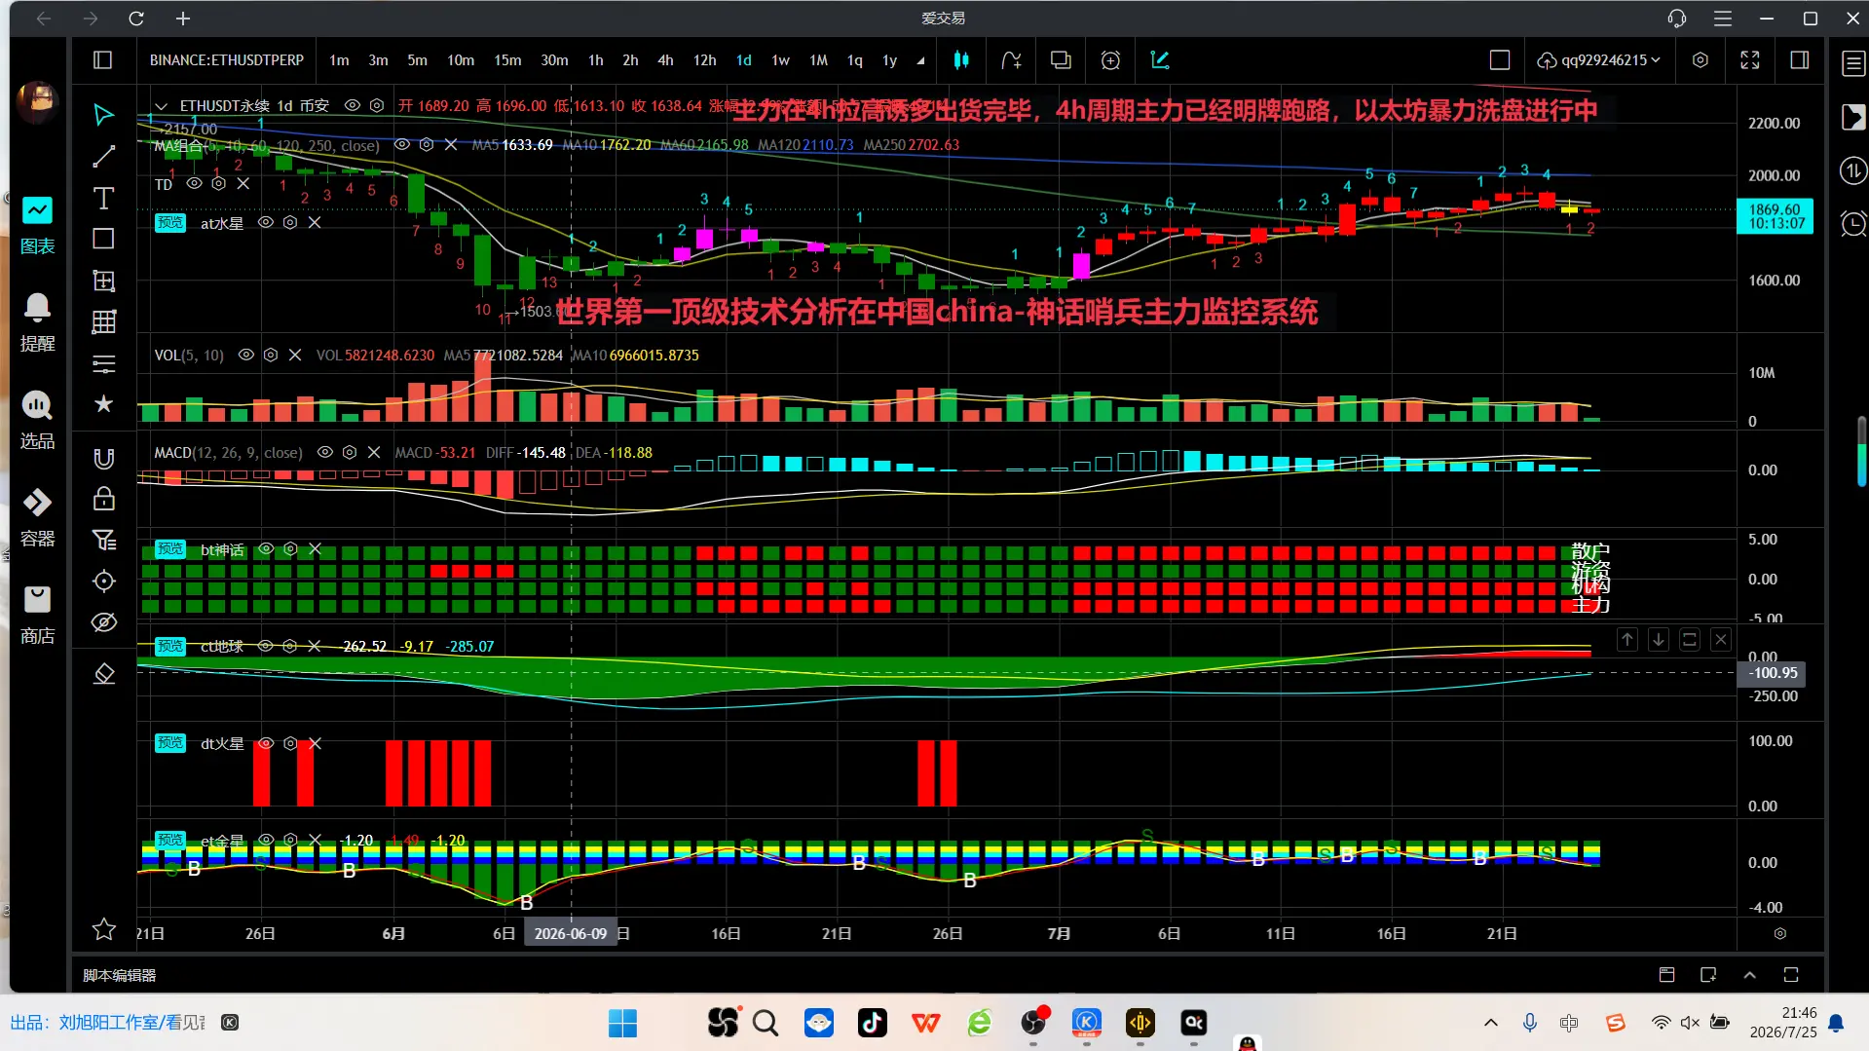Select the Text annotation tool
Screen dimensions: 1869x1051
coord(103,199)
